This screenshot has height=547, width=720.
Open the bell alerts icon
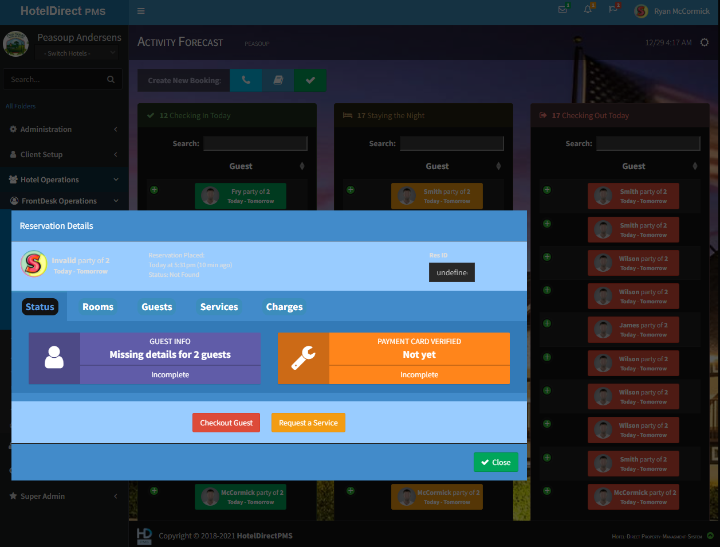coord(588,10)
